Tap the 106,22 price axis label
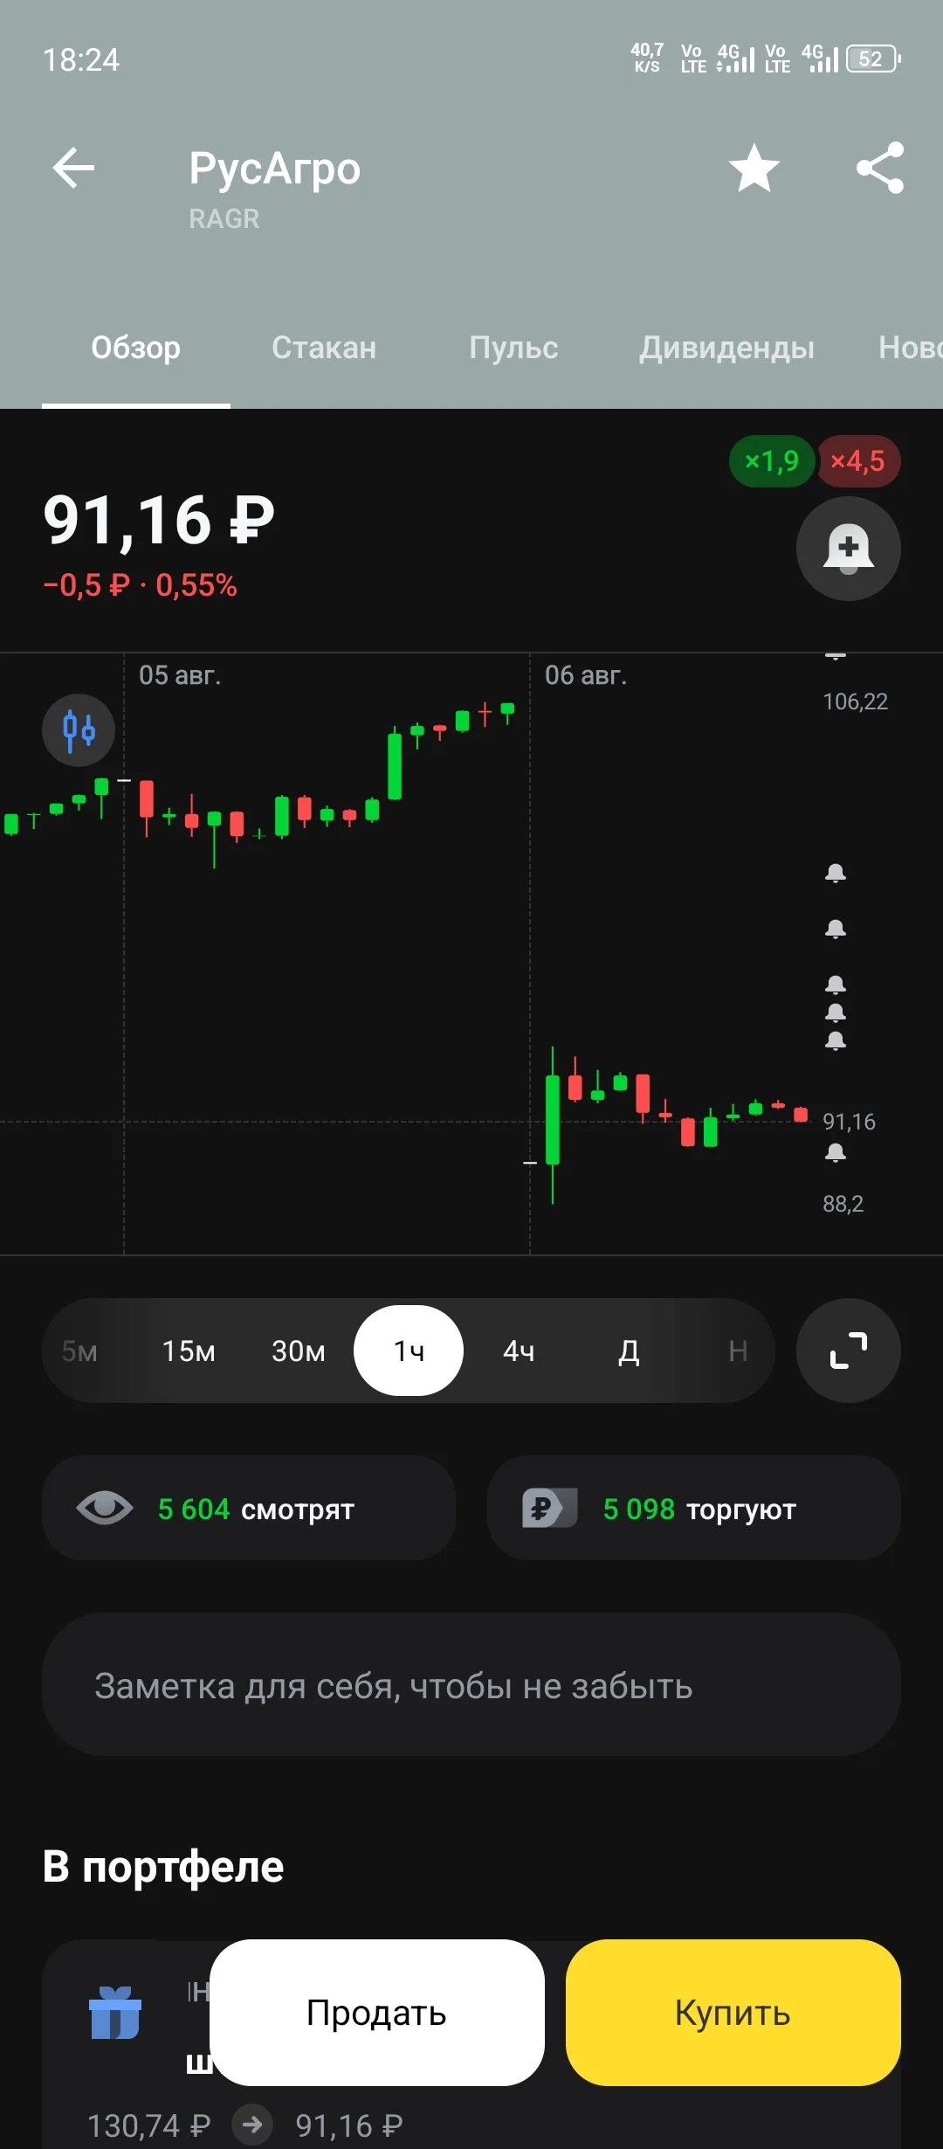943x2149 pixels. coord(855,701)
